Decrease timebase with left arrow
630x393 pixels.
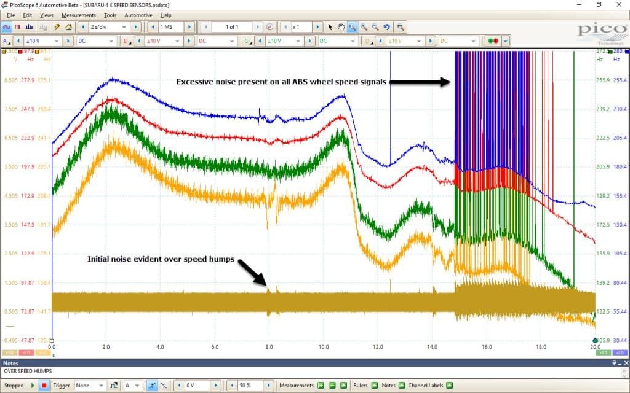click(x=83, y=27)
